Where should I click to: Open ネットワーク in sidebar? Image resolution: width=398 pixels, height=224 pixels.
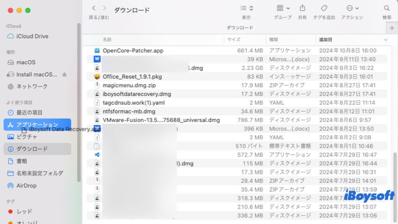click(37, 87)
